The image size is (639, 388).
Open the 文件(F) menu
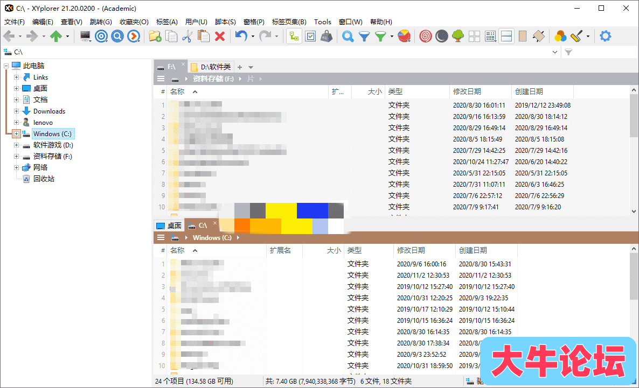(x=14, y=22)
